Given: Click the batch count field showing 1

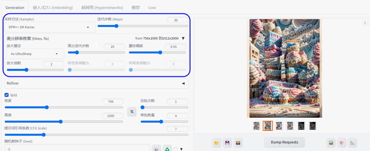Looking at the screenshot, I should [178, 102].
